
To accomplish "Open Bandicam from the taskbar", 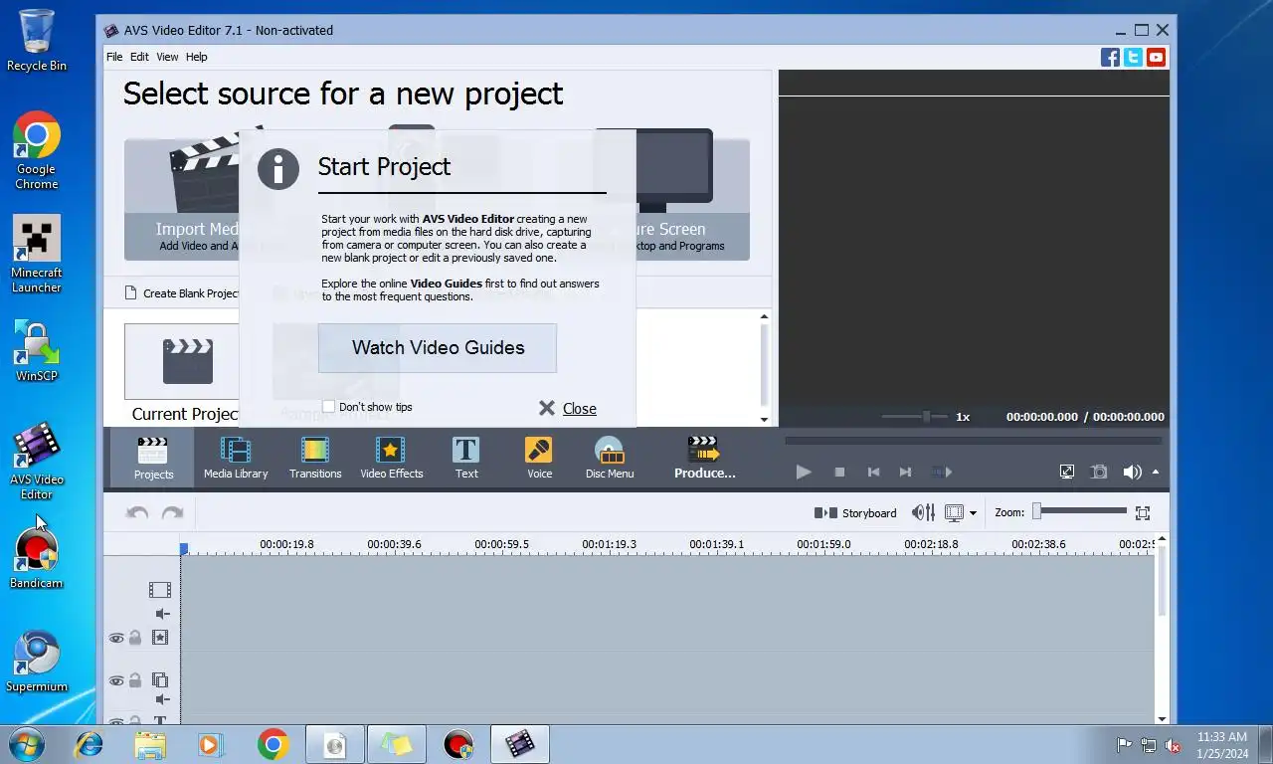I will (458, 744).
